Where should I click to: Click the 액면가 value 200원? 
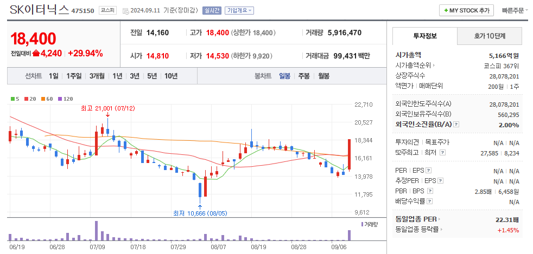coord(495,86)
